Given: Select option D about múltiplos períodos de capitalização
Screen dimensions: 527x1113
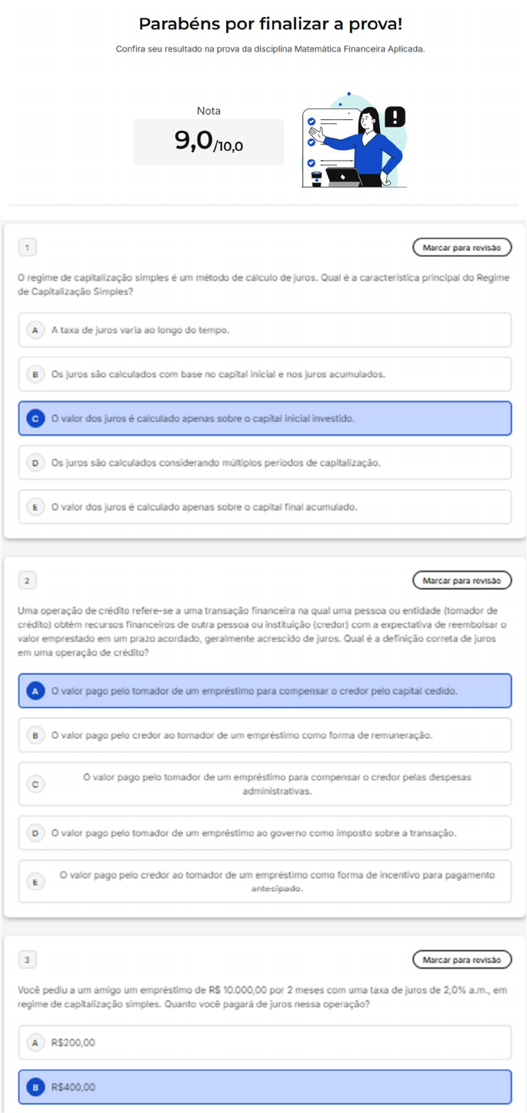Looking at the screenshot, I should [265, 463].
